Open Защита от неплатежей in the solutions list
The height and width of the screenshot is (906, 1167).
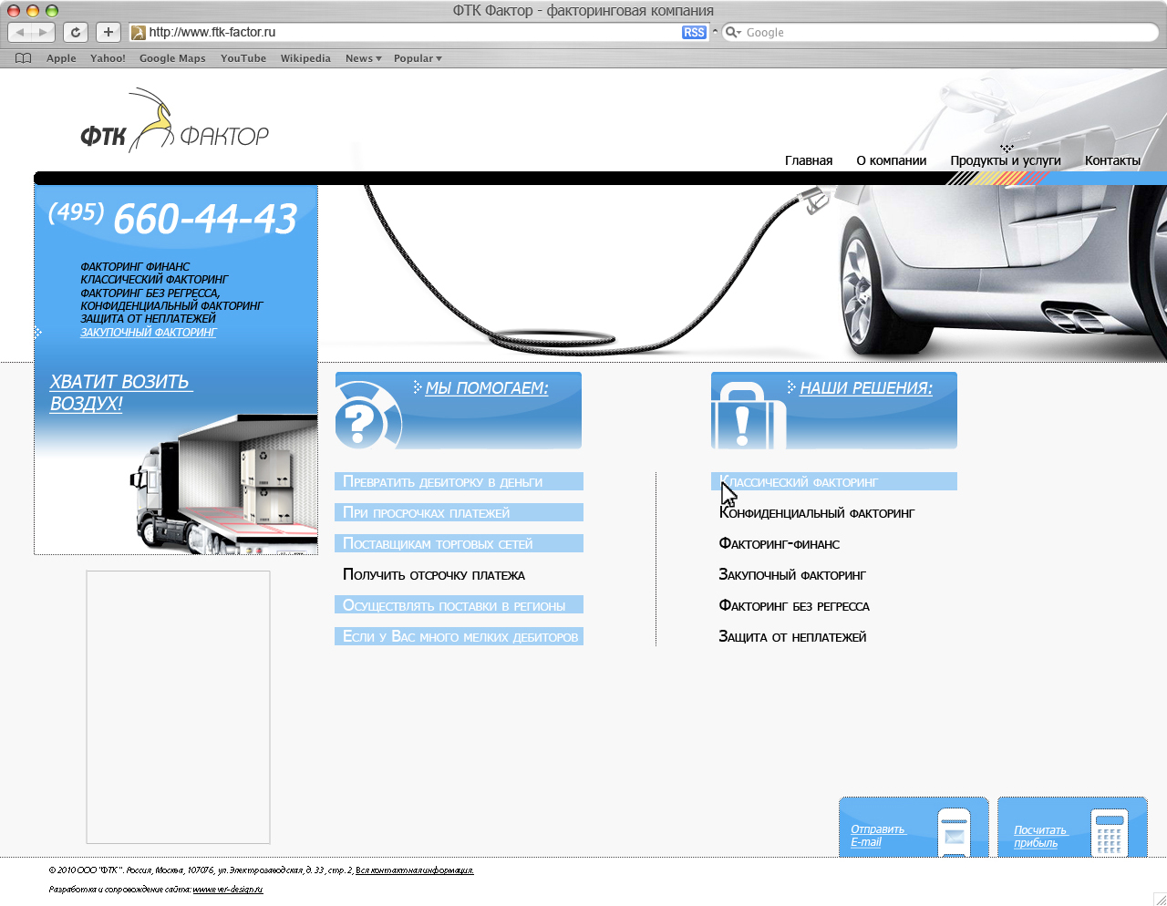[x=792, y=637]
